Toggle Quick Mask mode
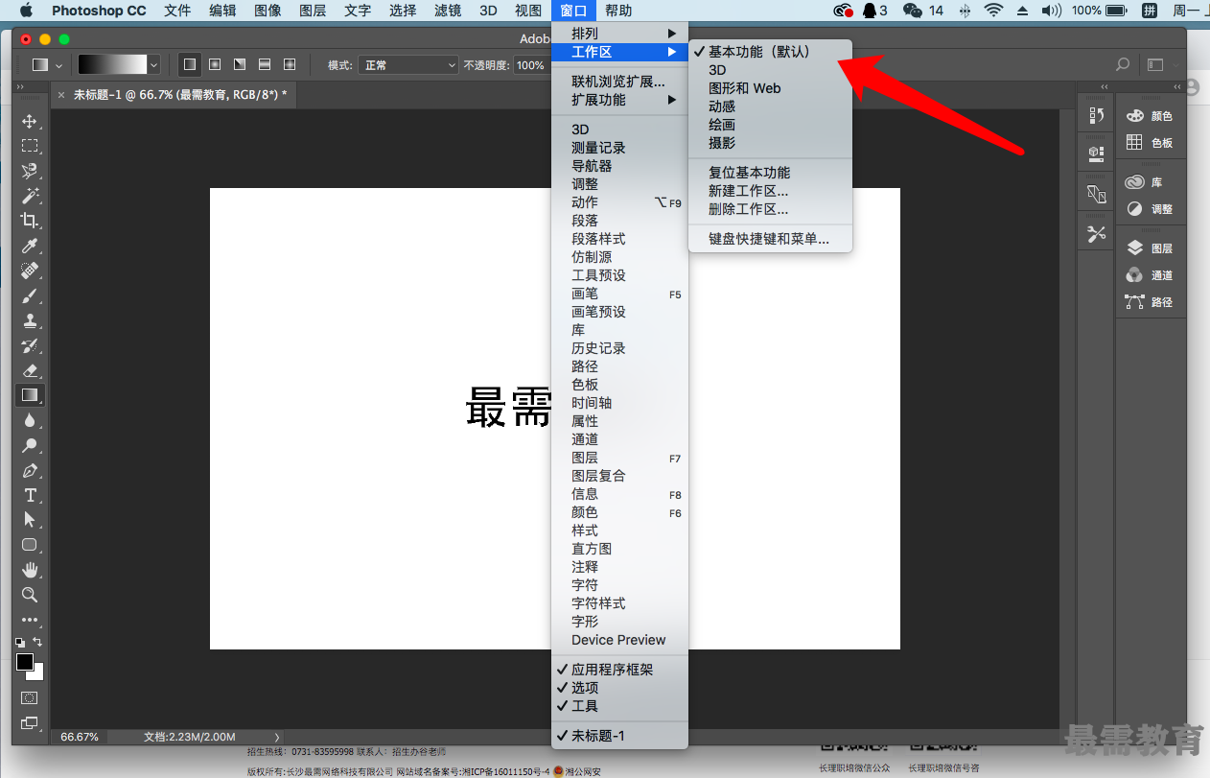Viewport: 1210px width, 778px height. (30, 697)
